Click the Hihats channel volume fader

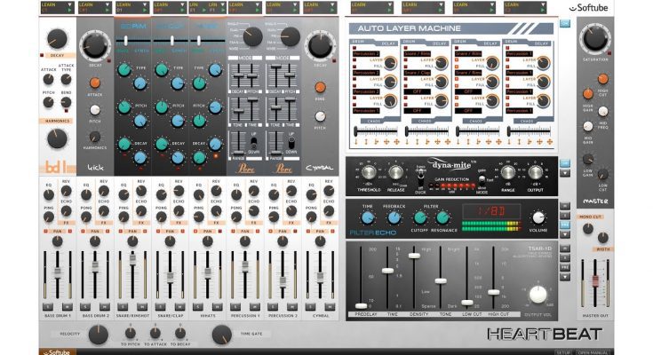point(208,271)
